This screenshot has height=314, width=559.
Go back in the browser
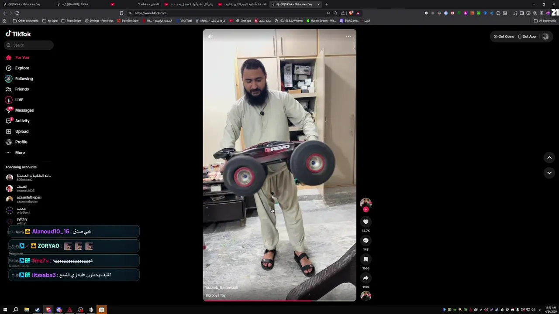pos(4,13)
